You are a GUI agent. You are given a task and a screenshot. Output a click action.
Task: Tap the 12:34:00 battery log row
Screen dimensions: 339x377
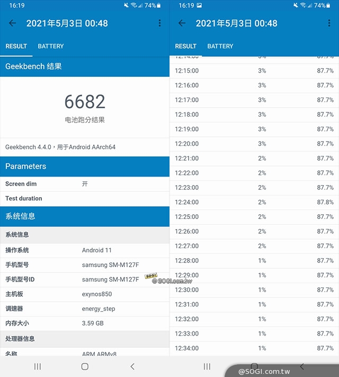254,348
